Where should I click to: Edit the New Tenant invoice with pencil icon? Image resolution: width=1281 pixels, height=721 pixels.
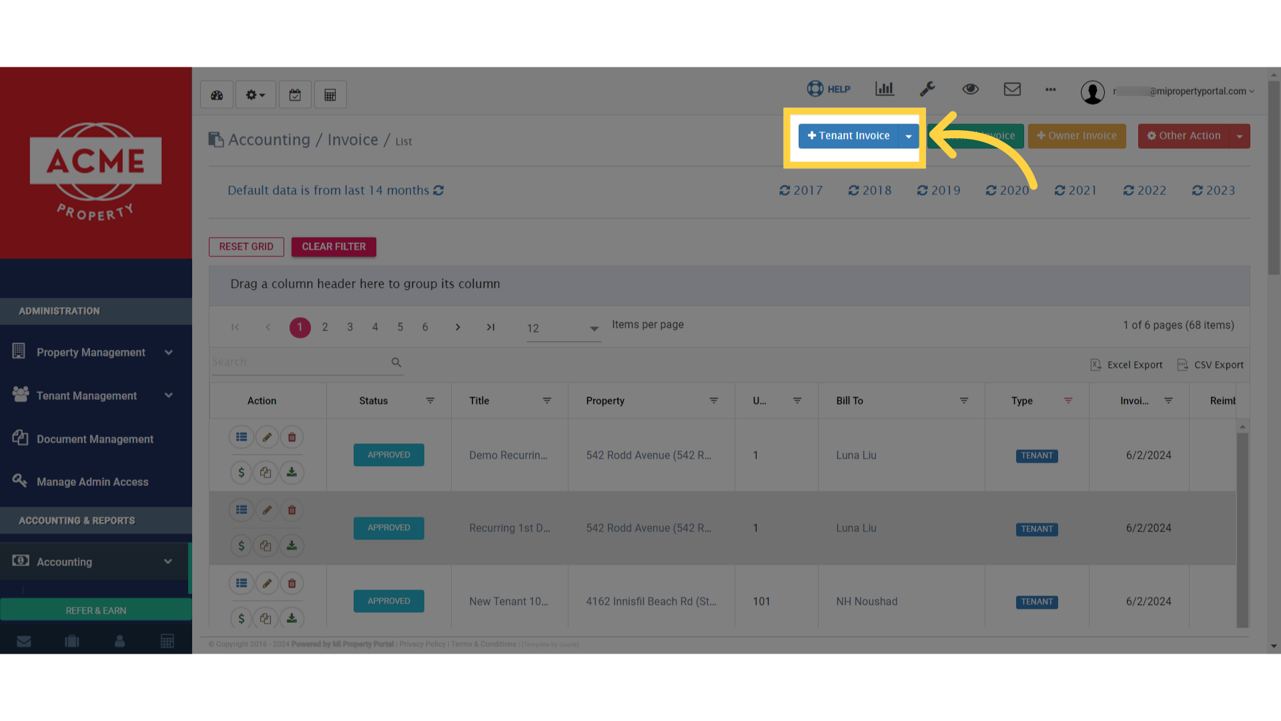tap(266, 583)
